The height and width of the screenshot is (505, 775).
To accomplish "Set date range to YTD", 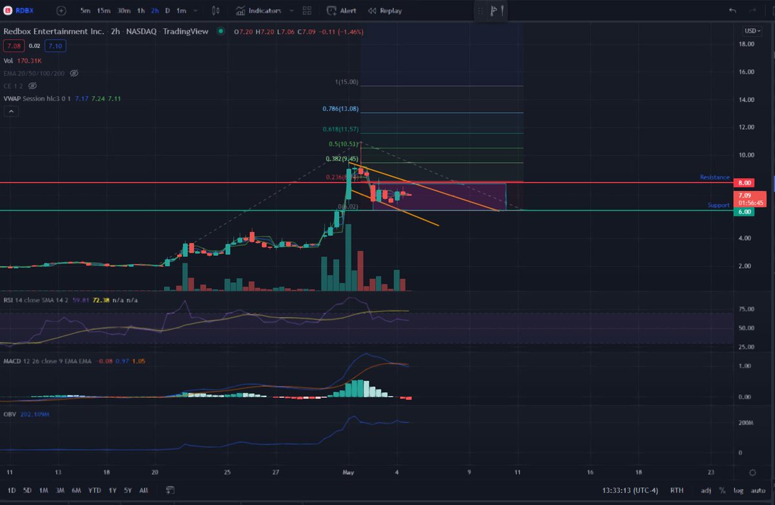I will click(x=94, y=491).
